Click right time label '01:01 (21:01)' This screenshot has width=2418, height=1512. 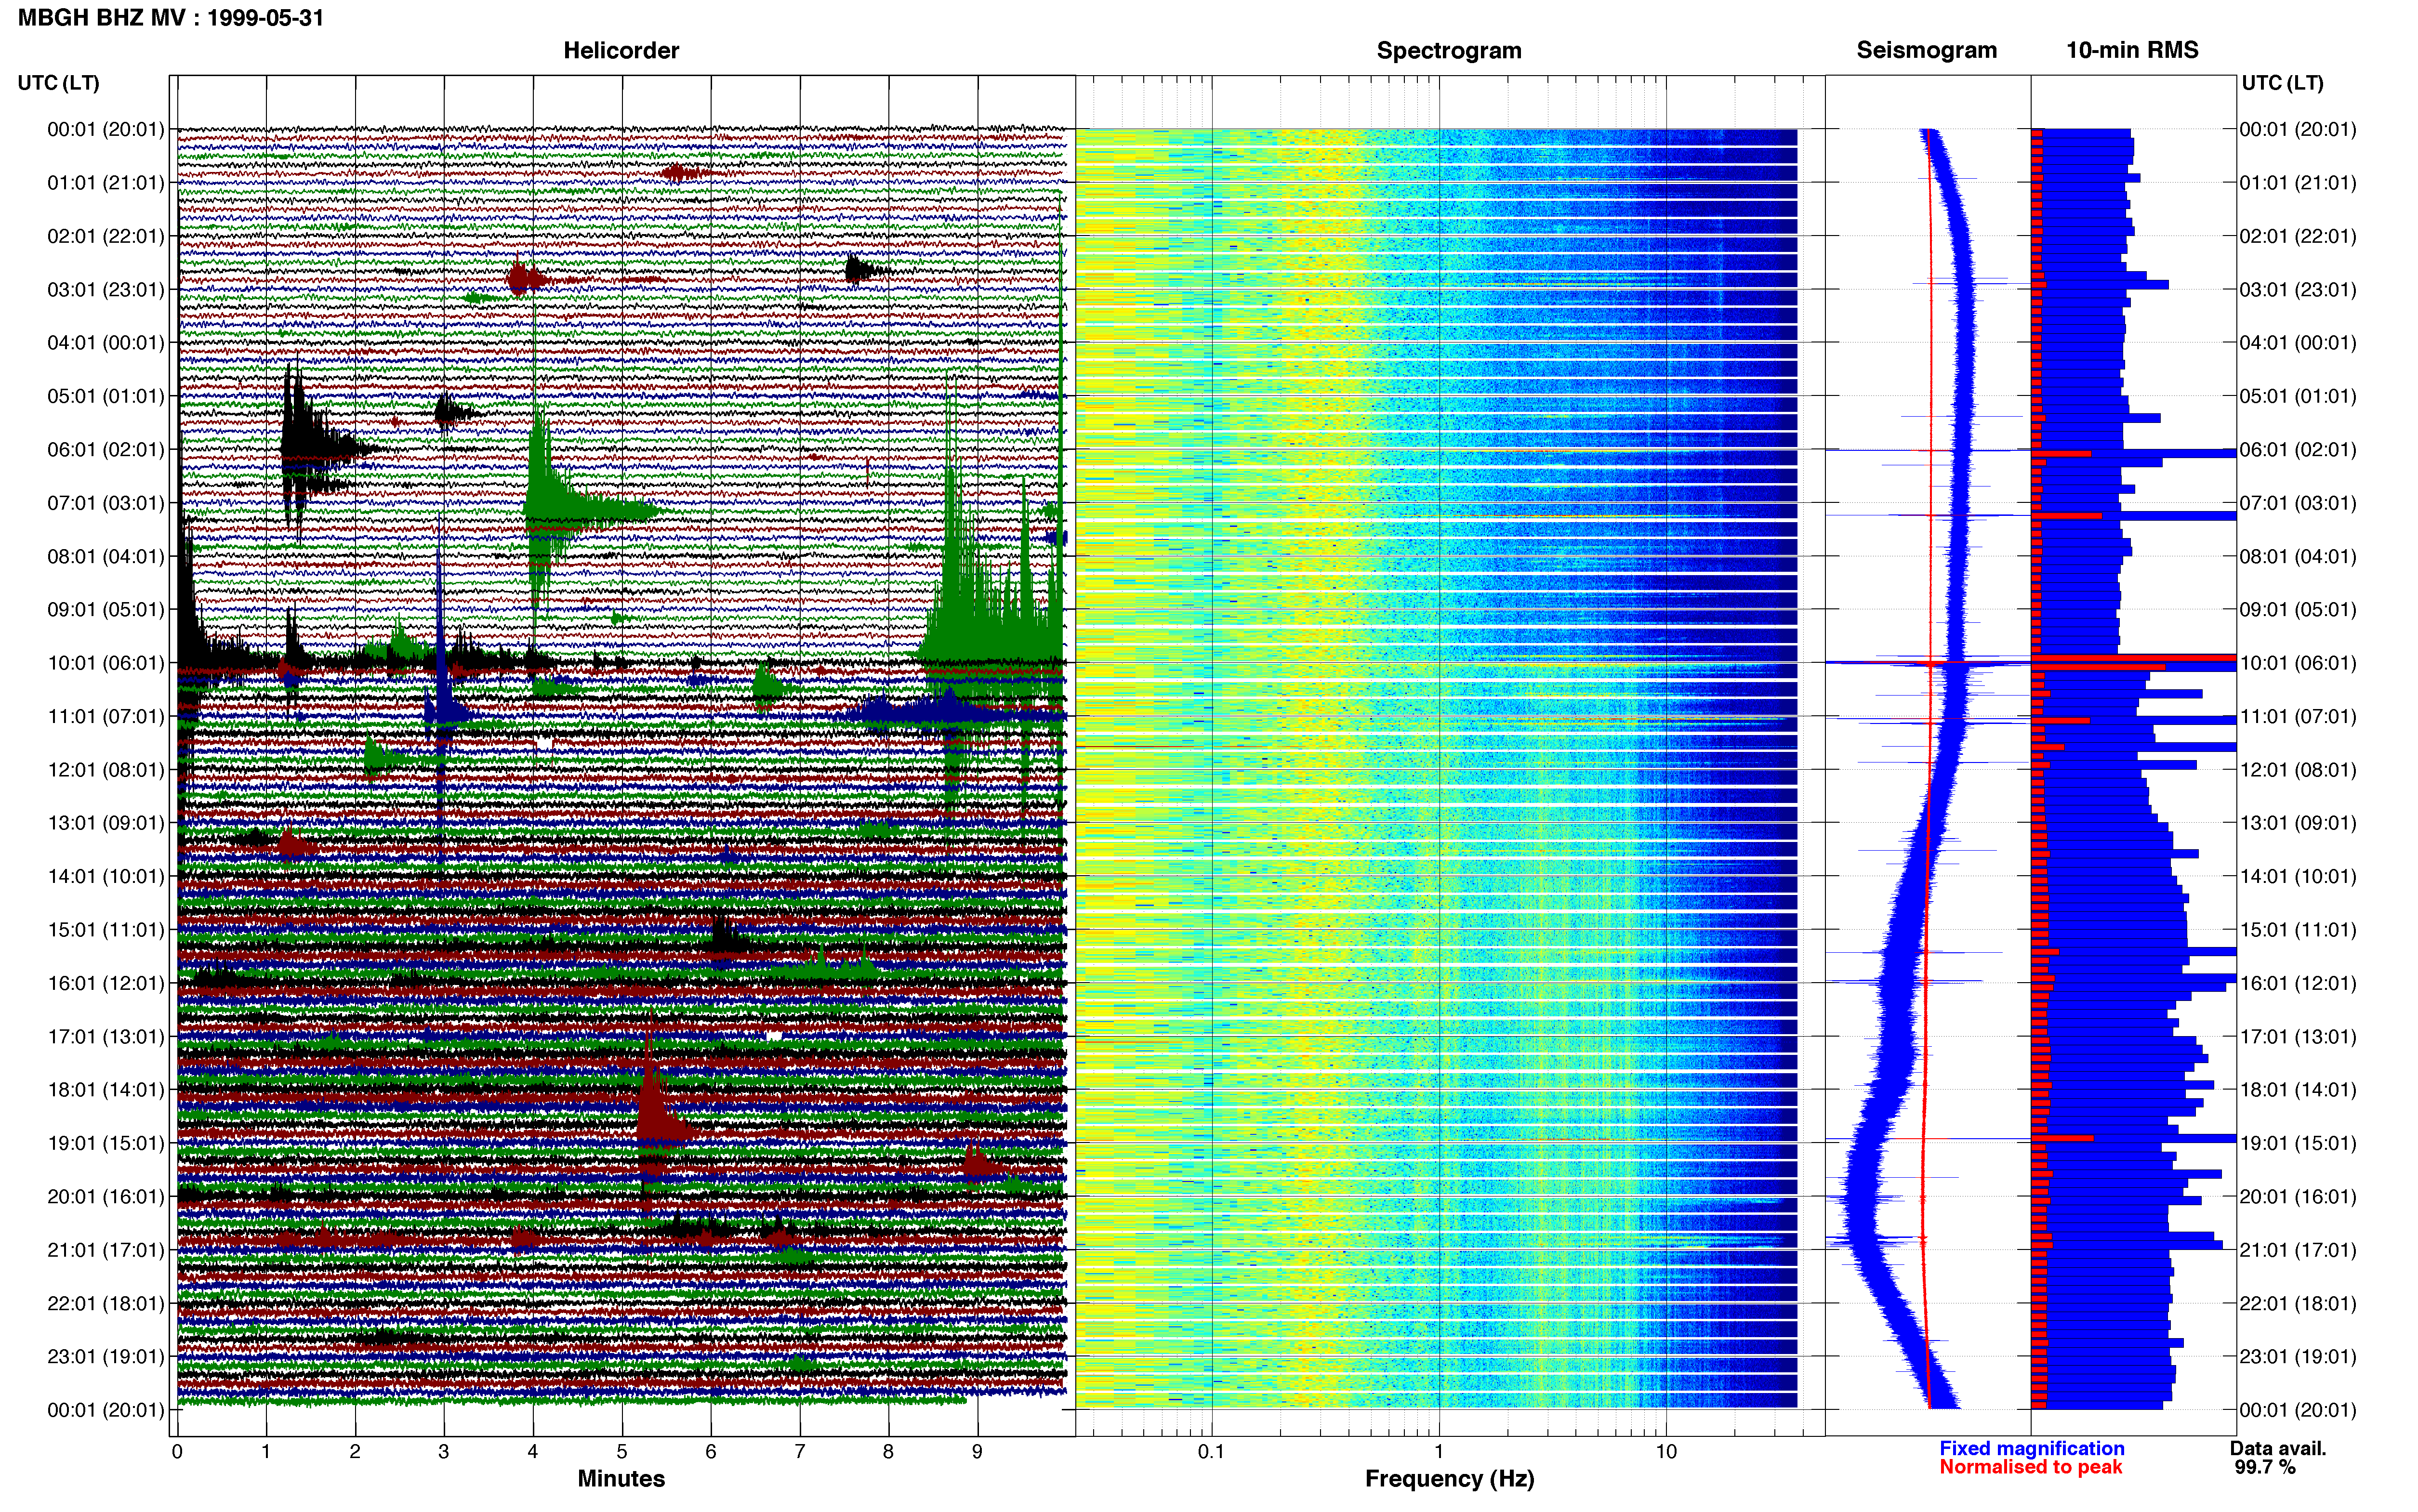2298,183
